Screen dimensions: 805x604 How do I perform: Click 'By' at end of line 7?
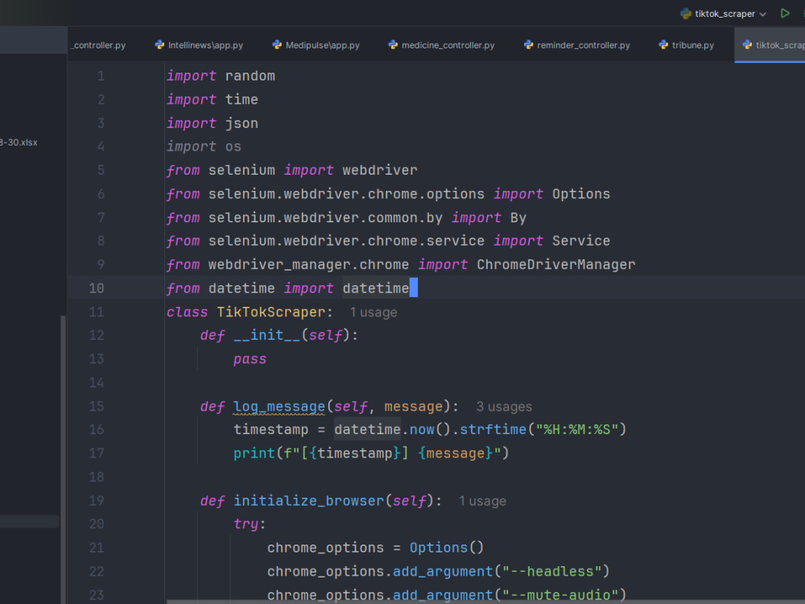[x=518, y=217]
